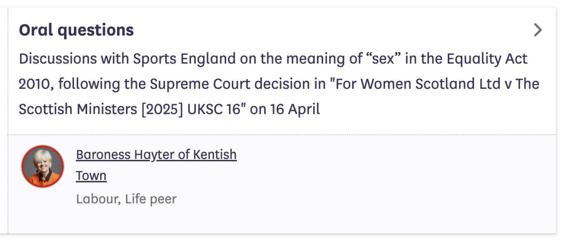
Task: Click the underlined Town link text
Action: point(91,176)
